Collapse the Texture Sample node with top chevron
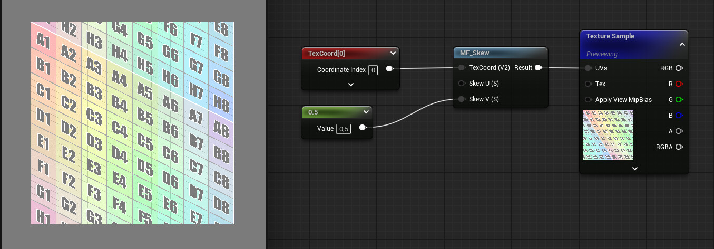Viewport: 714px width, 249px height. pos(682,44)
